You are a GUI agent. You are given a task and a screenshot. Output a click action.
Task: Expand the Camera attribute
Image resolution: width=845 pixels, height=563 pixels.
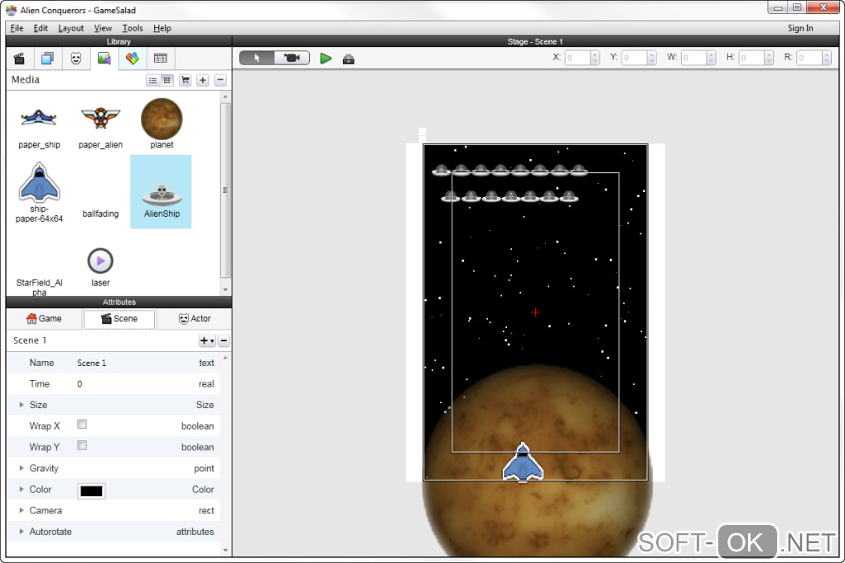22,510
